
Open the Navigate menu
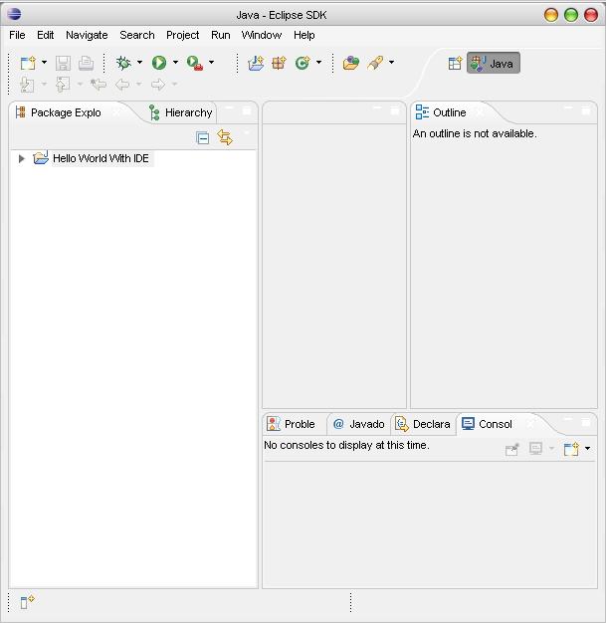(x=87, y=35)
